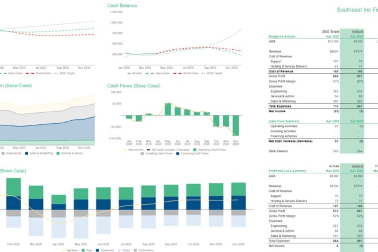378x252 pixels.
Task: Click the Bank Balance row label
Action: 278,151
